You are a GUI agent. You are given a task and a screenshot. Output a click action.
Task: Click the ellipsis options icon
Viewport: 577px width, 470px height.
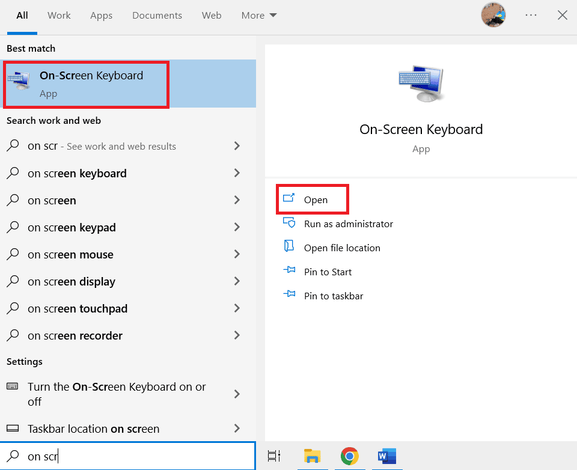[531, 15]
